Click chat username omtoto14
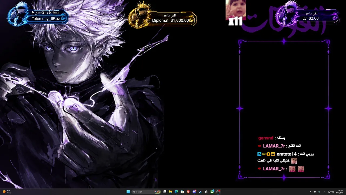 [287, 154]
